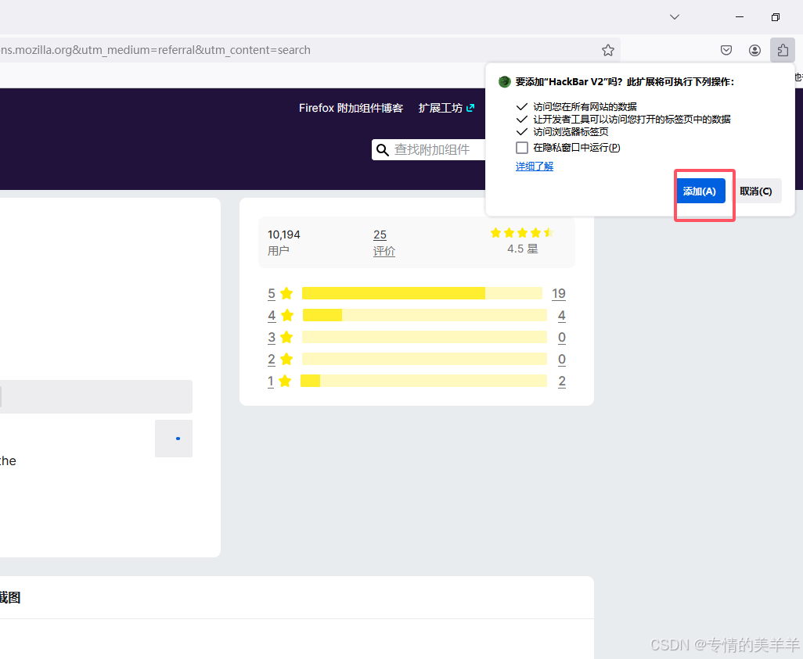Click the bookmark star in the address bar
The height and width of the screenshot is (659, 803).
point(608,49)
